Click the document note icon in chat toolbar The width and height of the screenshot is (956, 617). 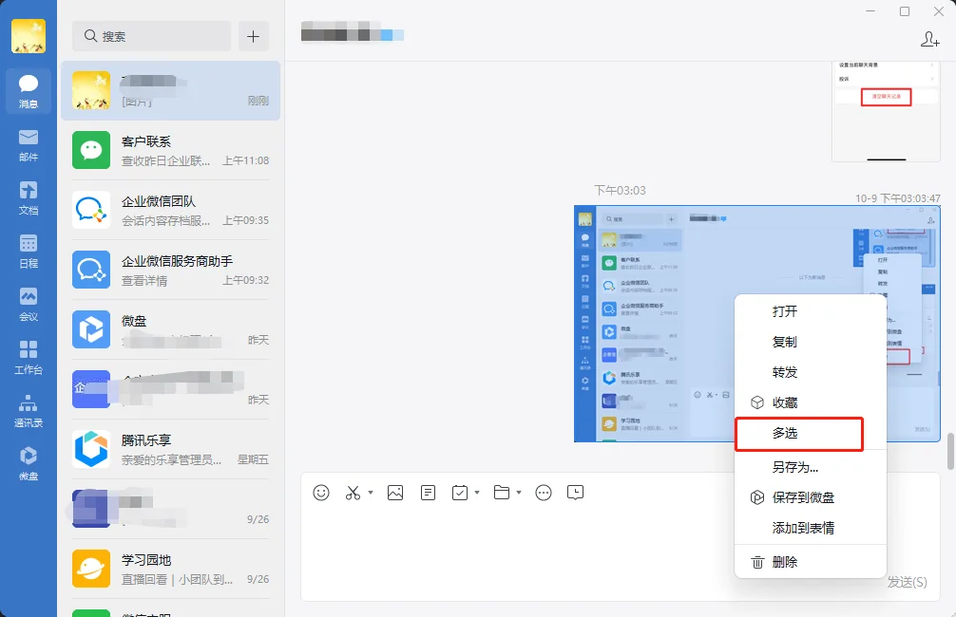(428, 492)
